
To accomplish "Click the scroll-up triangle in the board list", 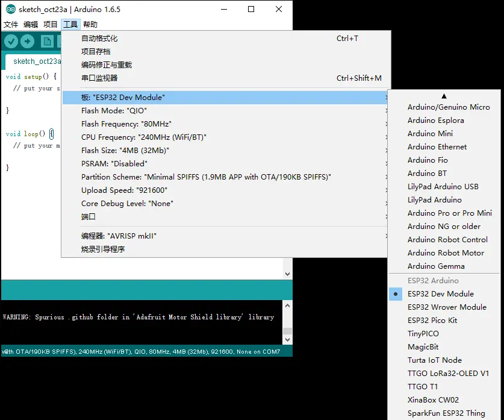I will (444, 95).
